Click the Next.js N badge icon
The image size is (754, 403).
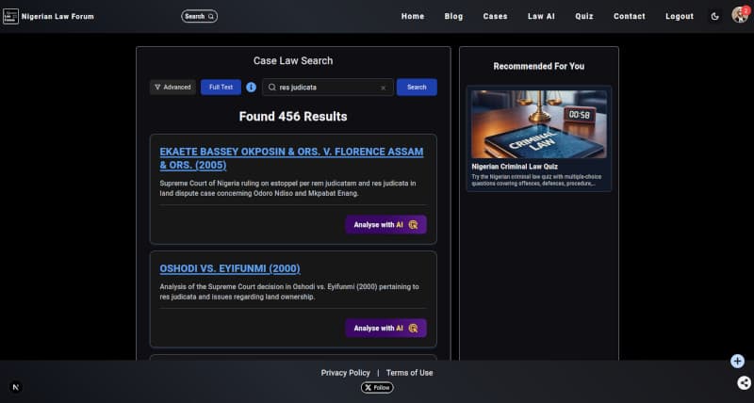pyautogui.click(x=16, y=387)
